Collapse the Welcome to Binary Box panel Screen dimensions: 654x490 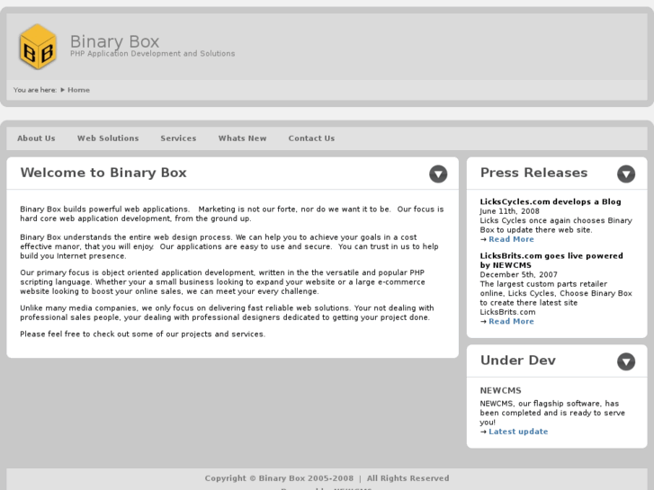pos(438,174)
